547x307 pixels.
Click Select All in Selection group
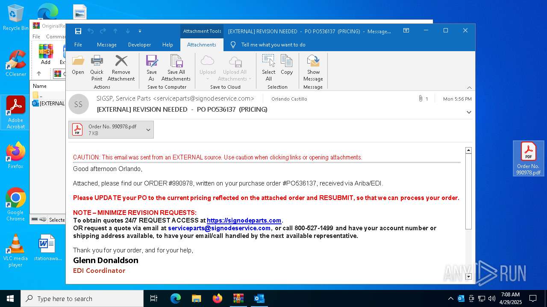(269, 68)
